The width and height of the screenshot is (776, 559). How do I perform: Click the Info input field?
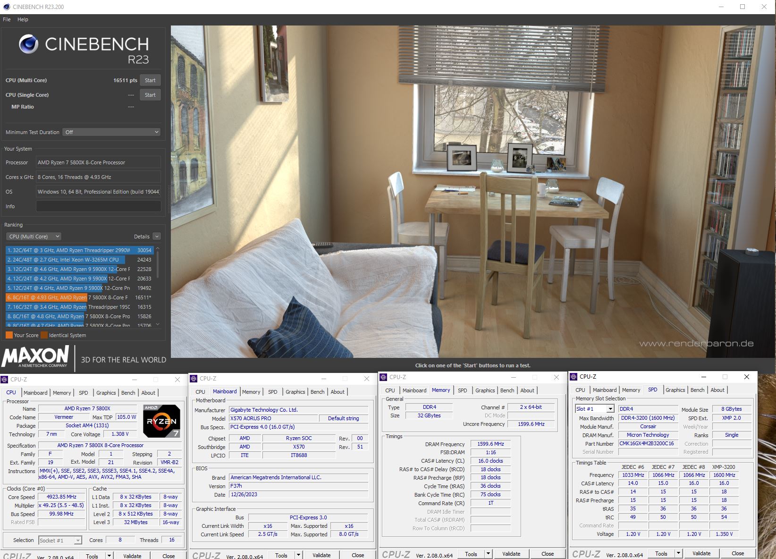pyautogui.click(x=99, y=206)
